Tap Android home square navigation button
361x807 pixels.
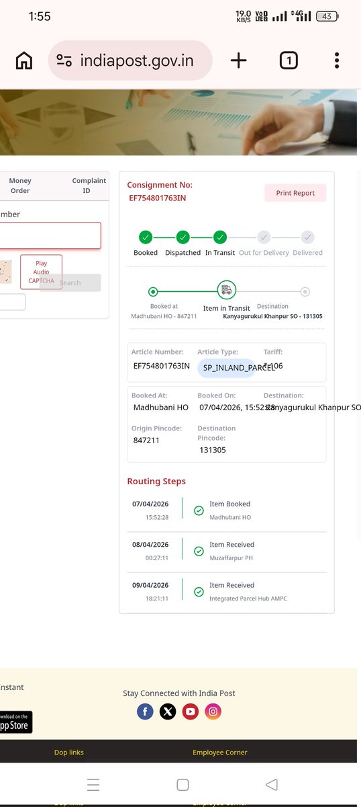pyautogui.click(x=183, y=785)
